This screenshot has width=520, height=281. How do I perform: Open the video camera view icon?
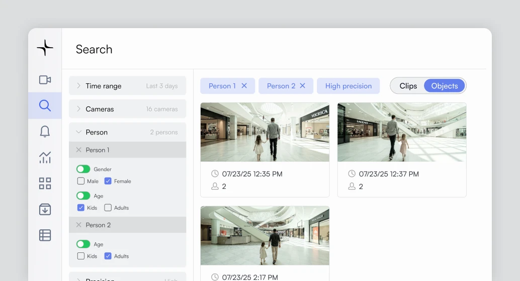(x=45, y=80)
